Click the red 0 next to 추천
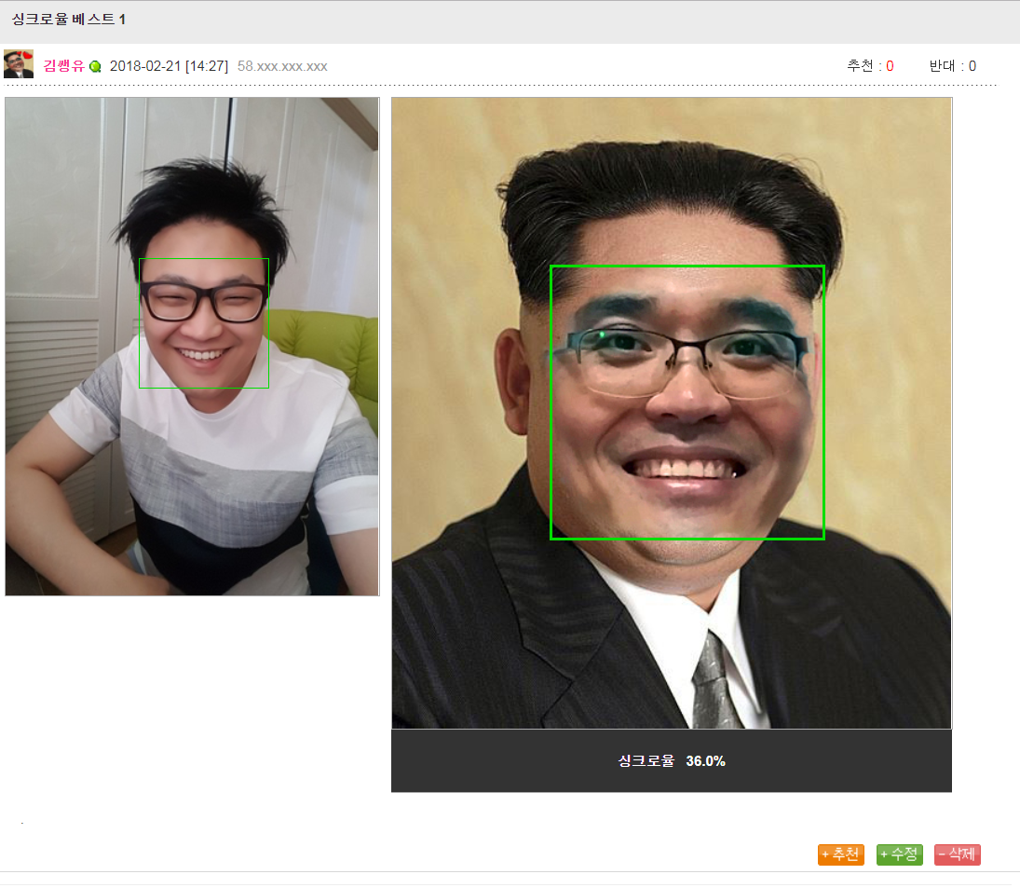This screenshot has height=888, width=1020. coord(890,66)
